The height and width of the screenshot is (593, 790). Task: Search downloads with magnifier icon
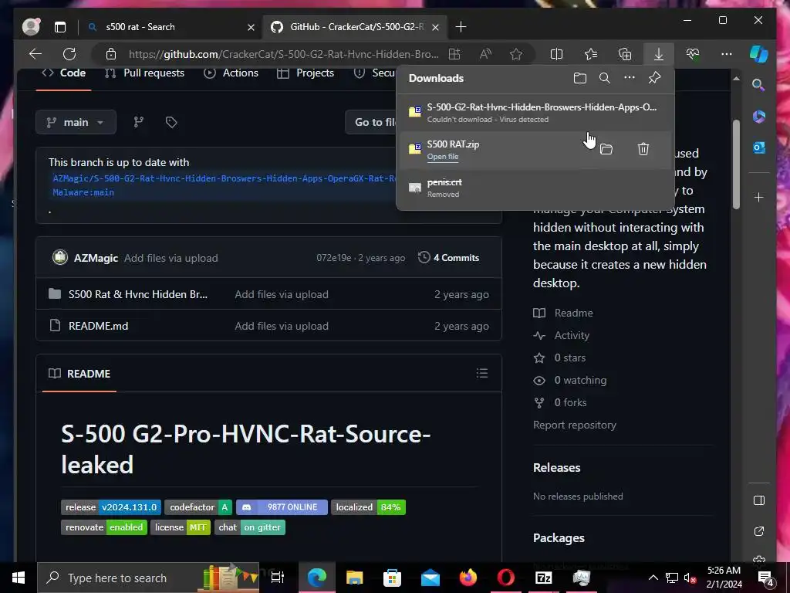605,78
